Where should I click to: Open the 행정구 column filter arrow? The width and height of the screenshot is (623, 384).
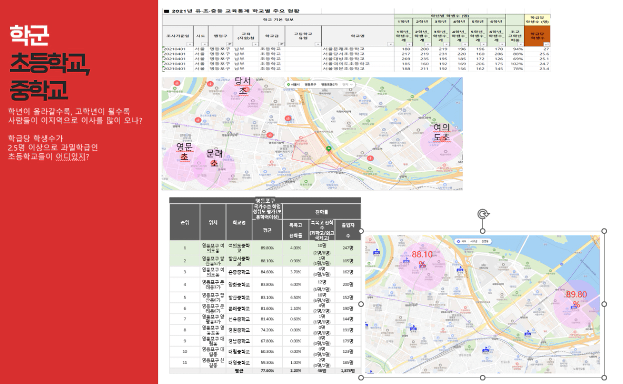tap(229, 44)
